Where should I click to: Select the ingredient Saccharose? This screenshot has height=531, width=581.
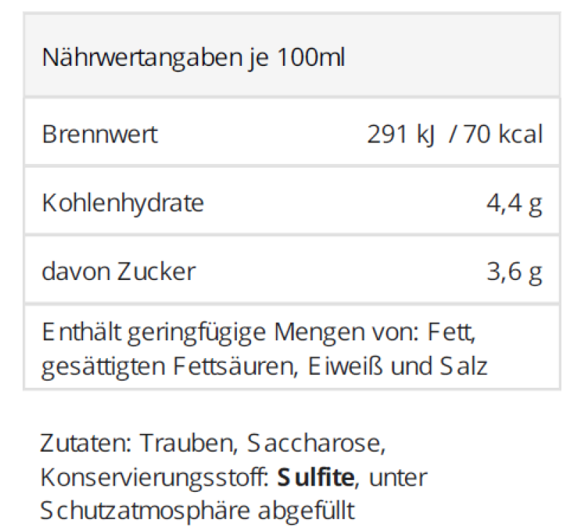click(316, 443)
